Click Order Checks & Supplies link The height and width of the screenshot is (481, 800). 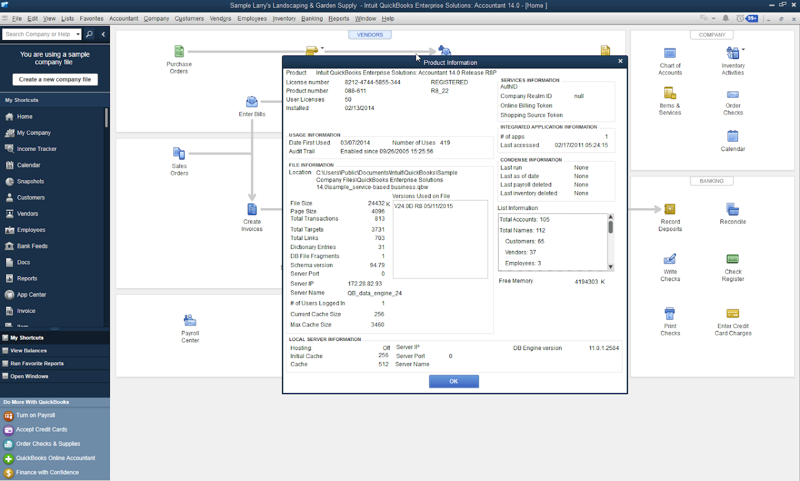click(48, 444)
